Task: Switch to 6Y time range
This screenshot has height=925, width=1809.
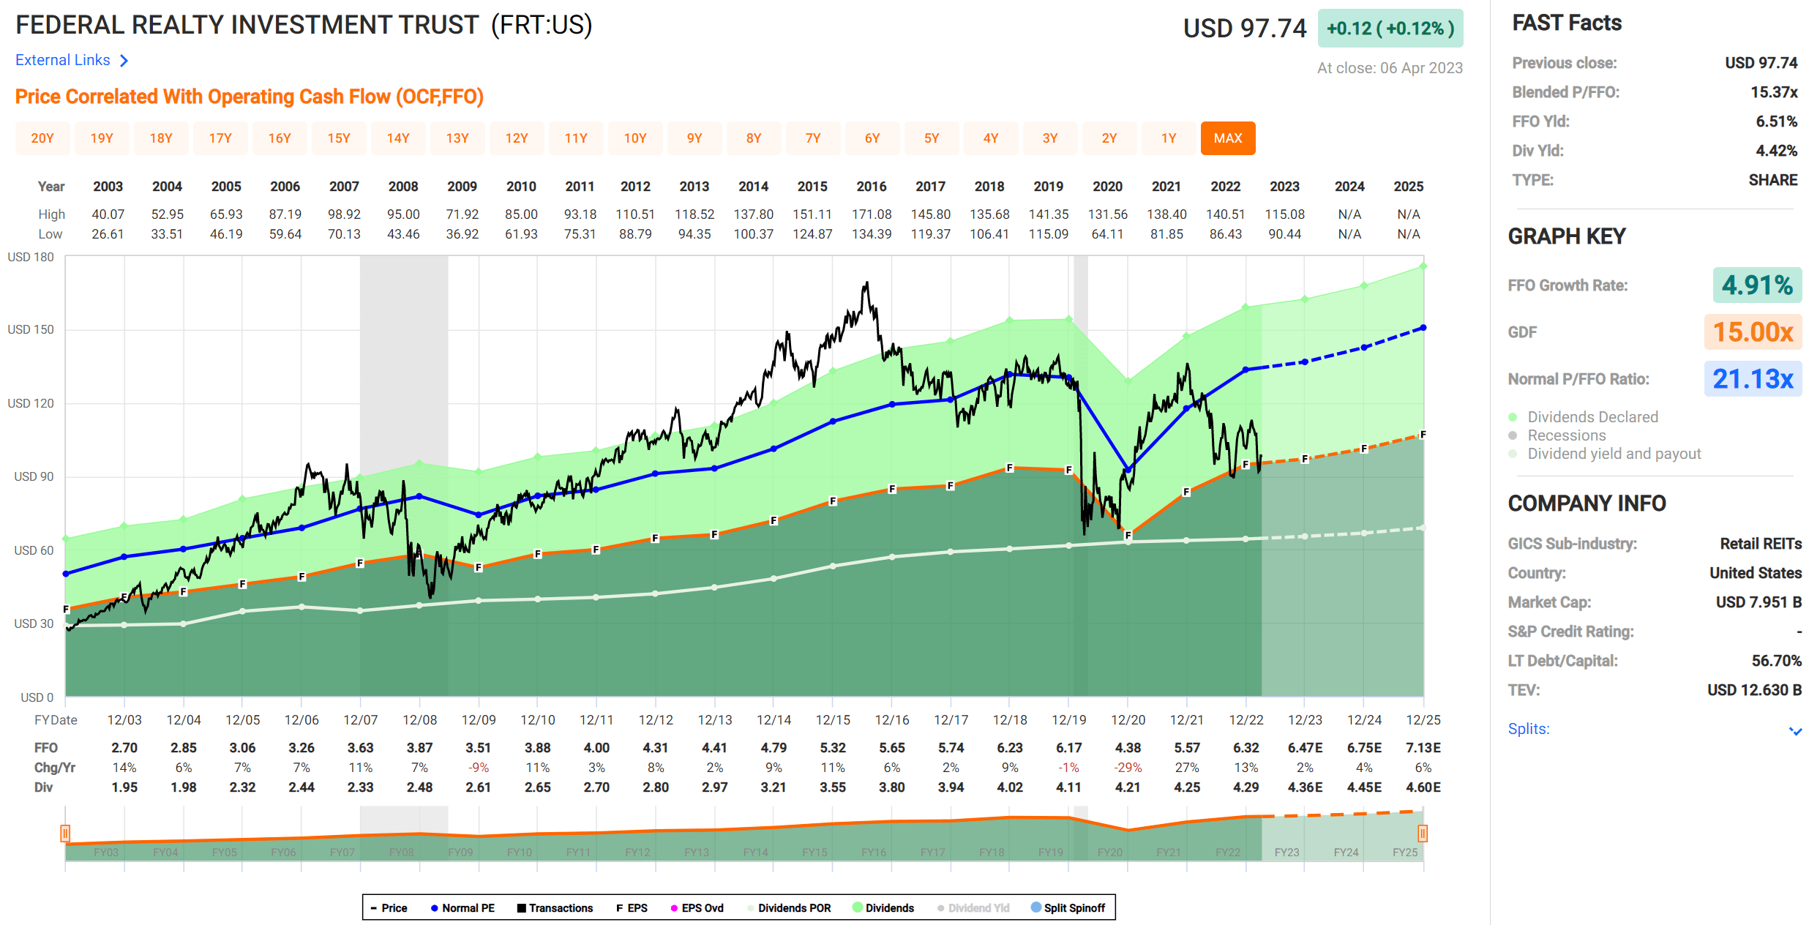Action: (x=872, y=138)
